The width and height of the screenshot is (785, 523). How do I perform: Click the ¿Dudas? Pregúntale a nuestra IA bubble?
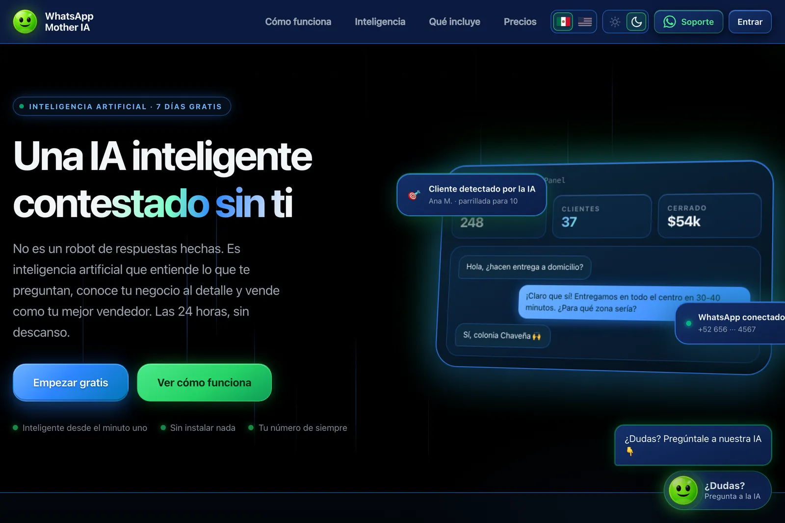693,445
